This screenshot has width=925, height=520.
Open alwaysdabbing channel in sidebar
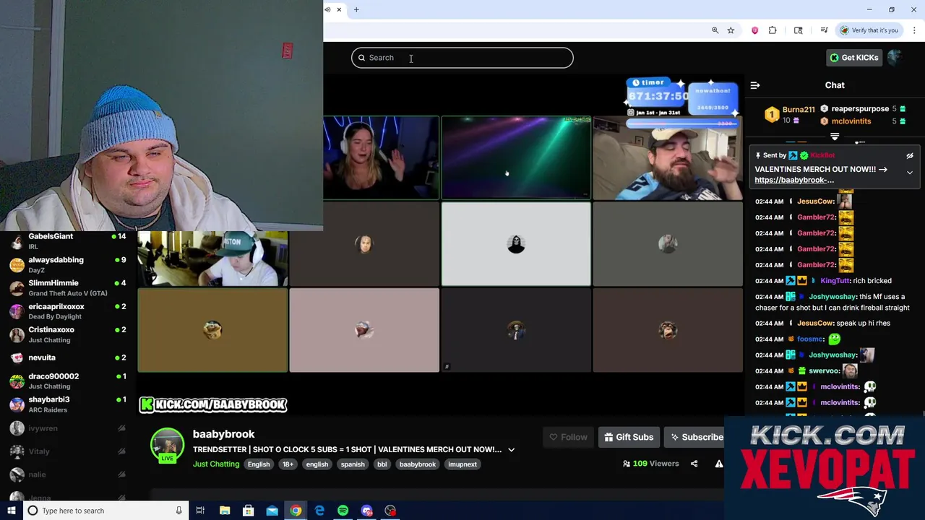click(x=69, y=264)
